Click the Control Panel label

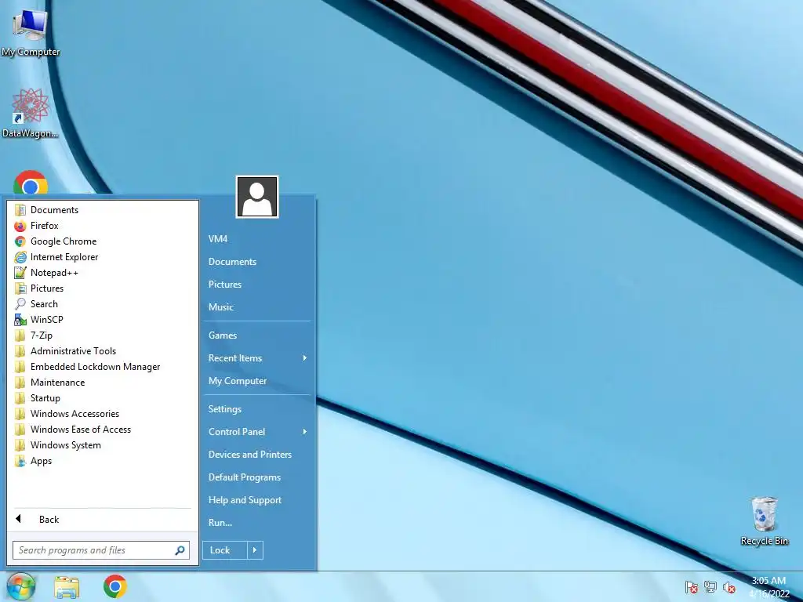tap(237, 432)
